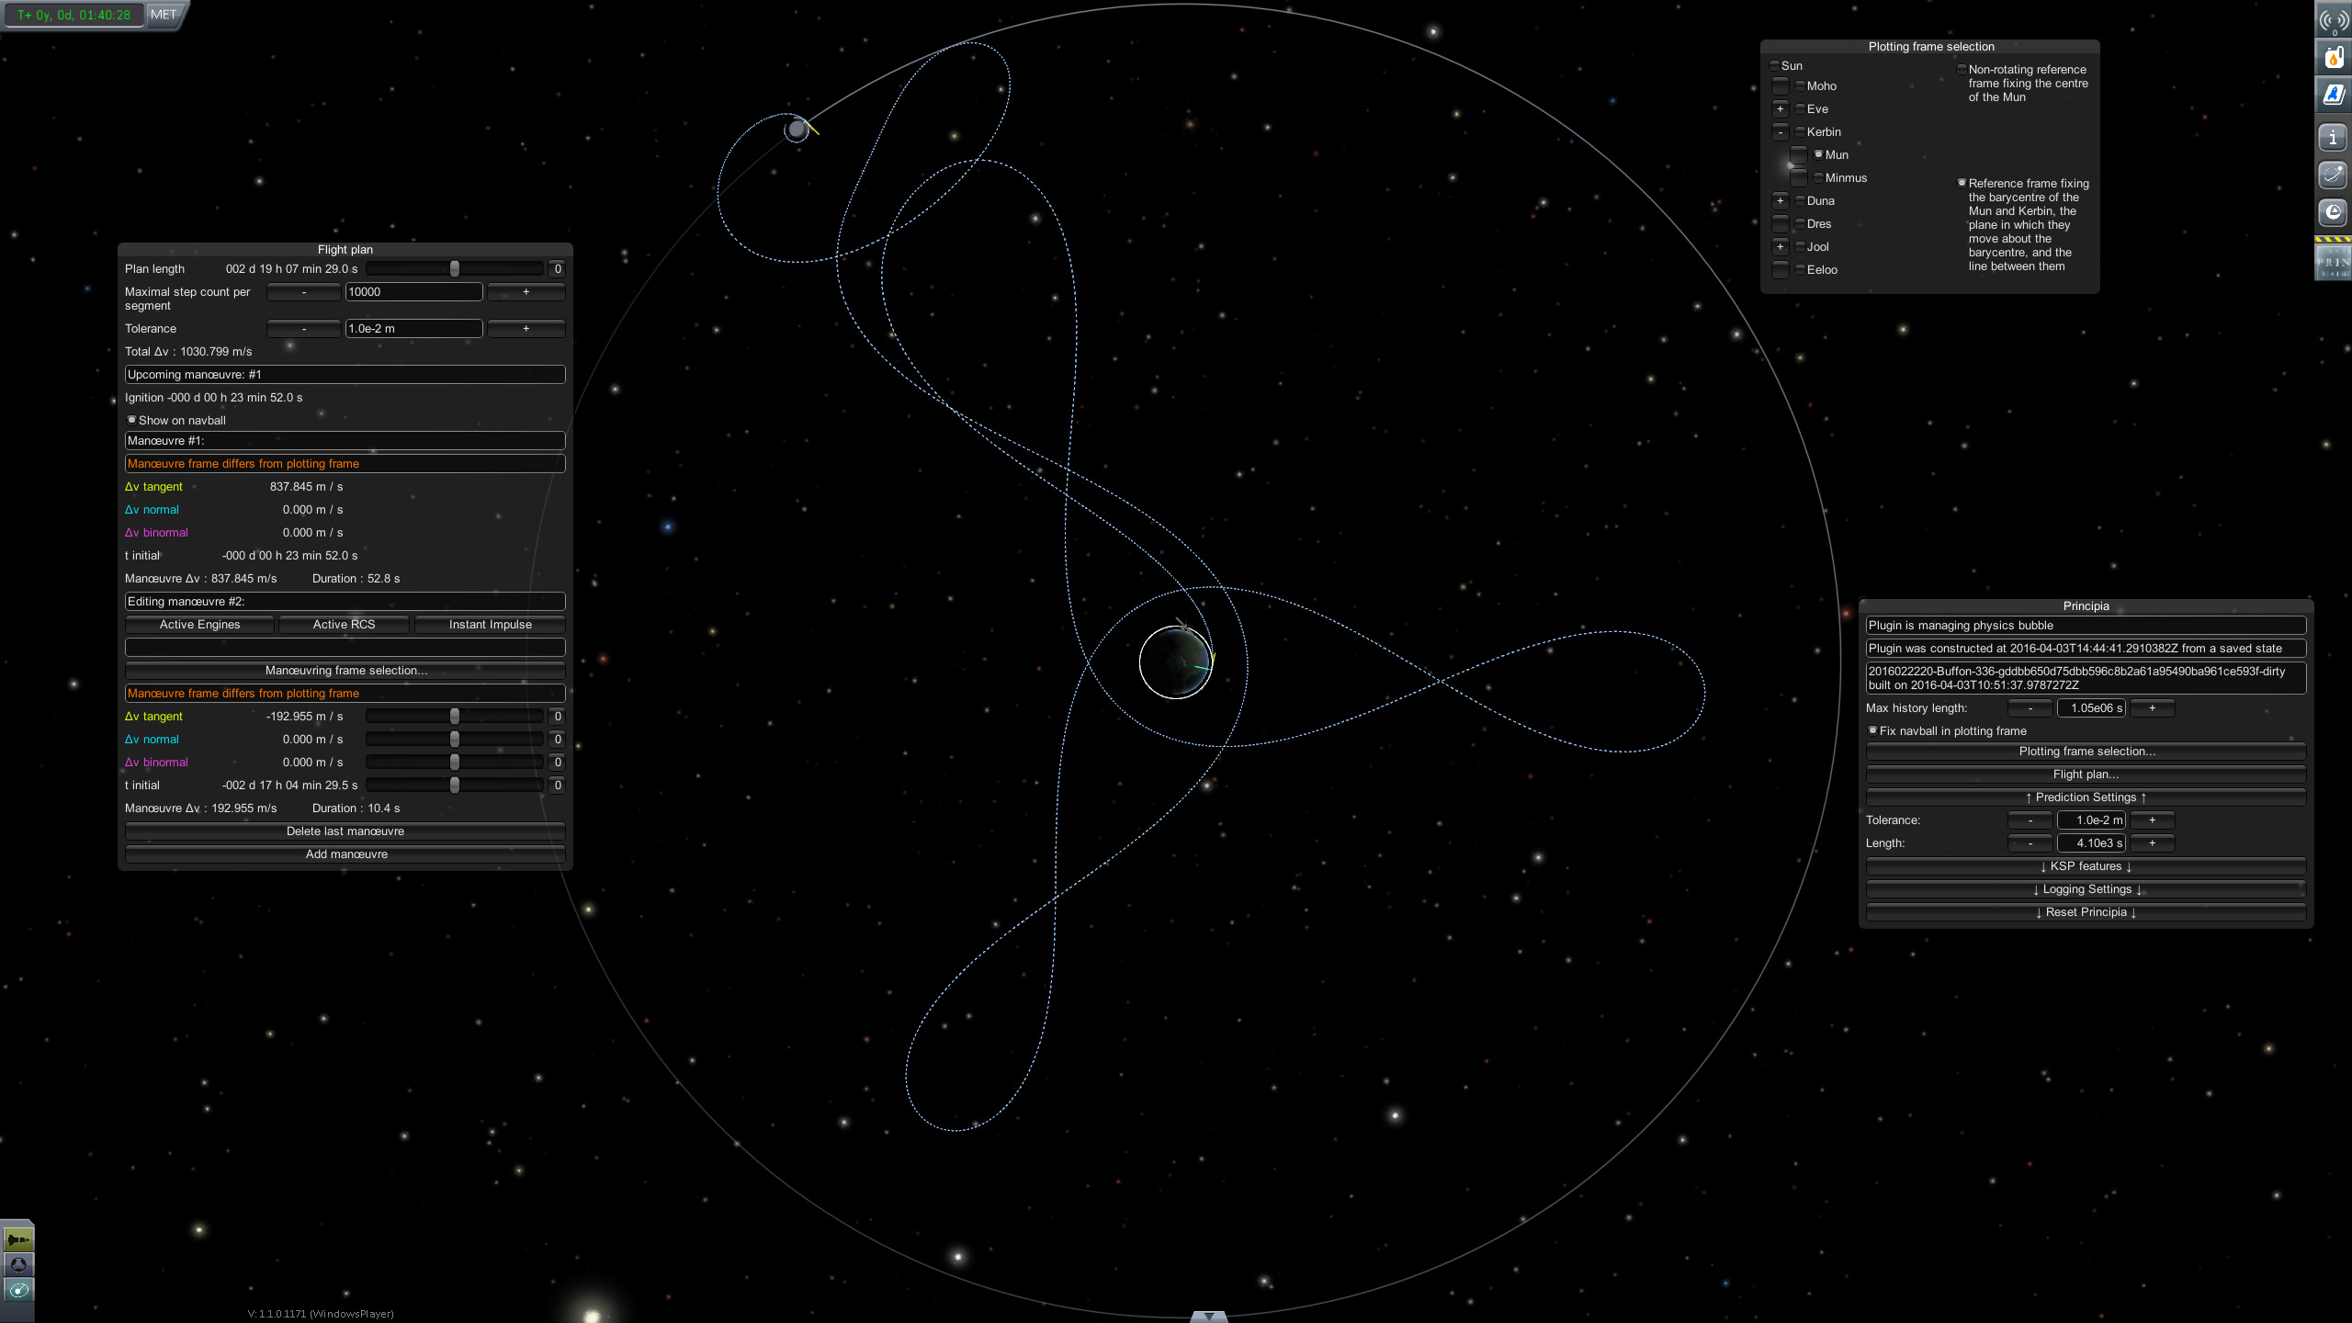The image size is (2352, 1323).
Task: Select the Minmus radio button
Action: pyautogui.click(x=1818, y=177)
